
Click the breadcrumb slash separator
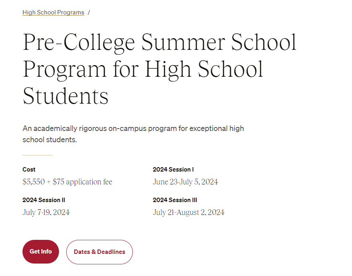tap(89, 12)
